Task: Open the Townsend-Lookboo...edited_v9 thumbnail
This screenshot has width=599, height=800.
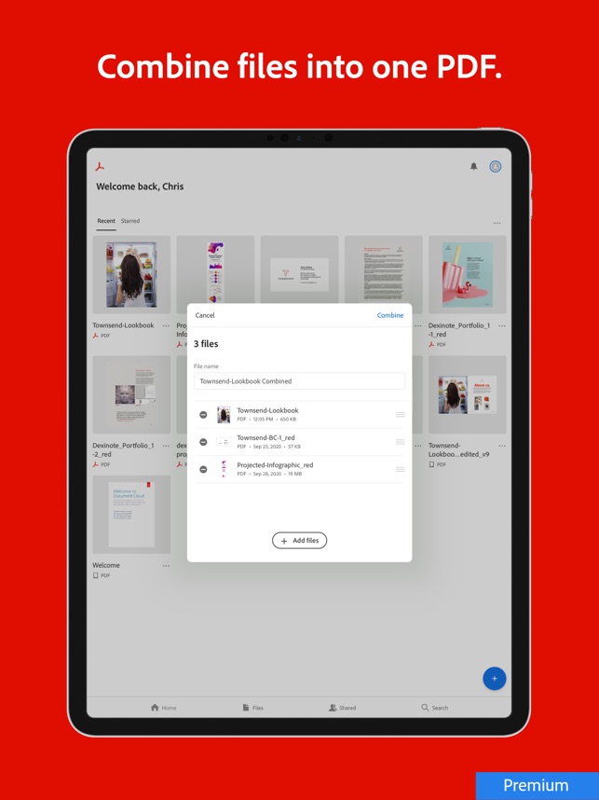Action: (x=468, y=394)
